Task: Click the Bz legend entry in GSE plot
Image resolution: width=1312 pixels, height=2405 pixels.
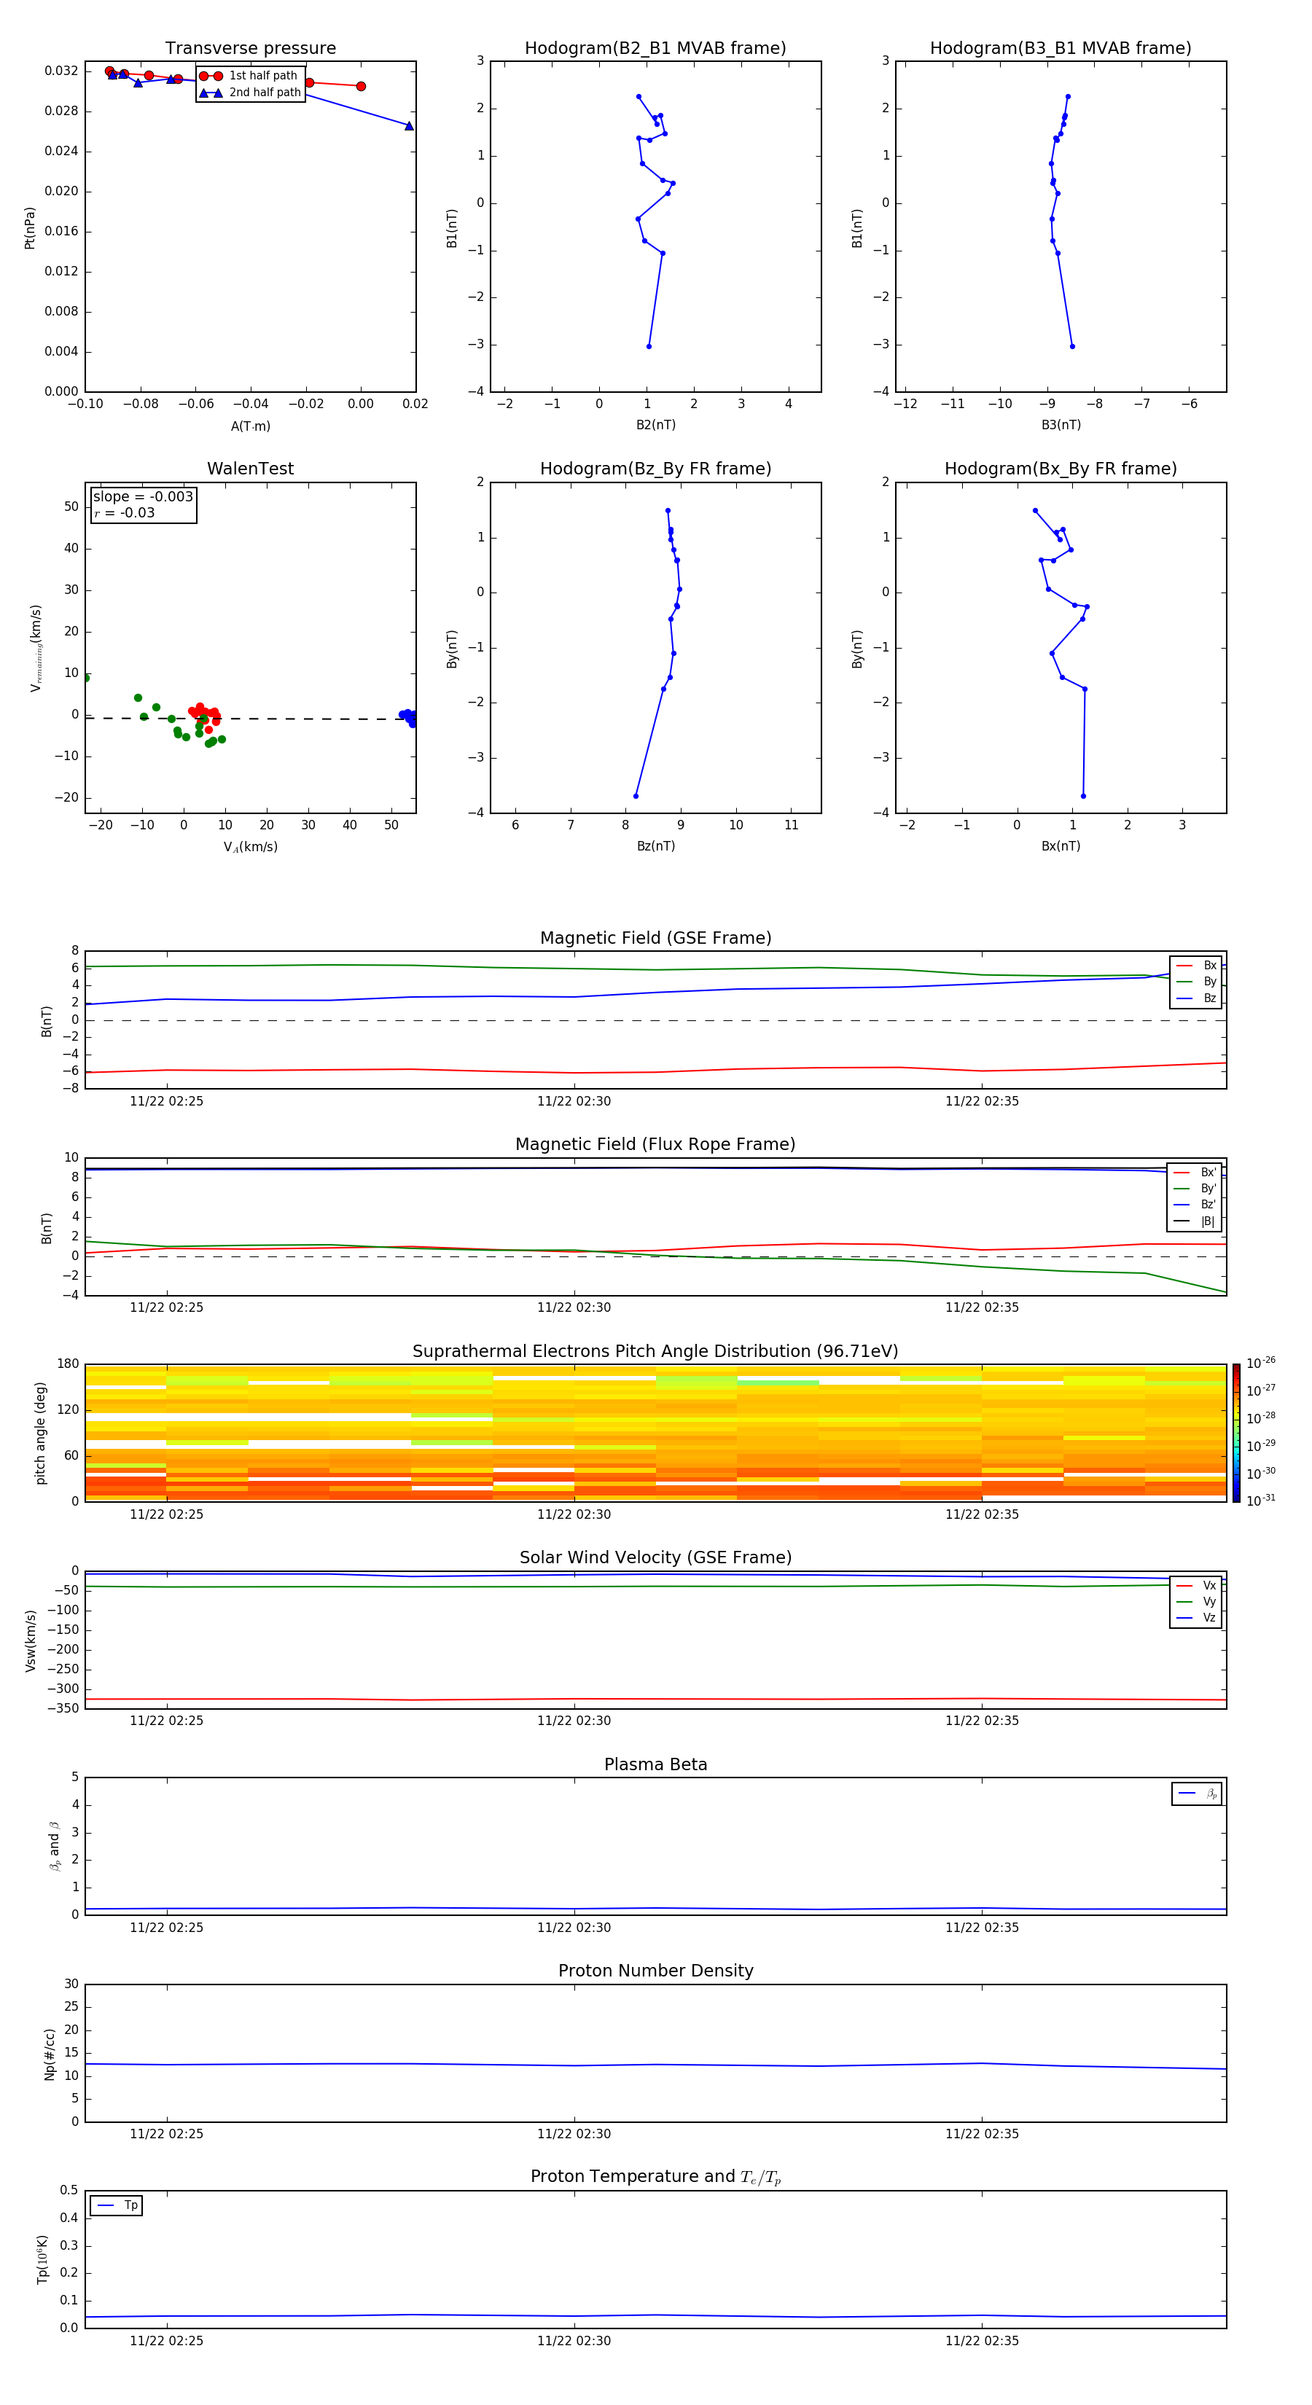Action: (1196, 998)
